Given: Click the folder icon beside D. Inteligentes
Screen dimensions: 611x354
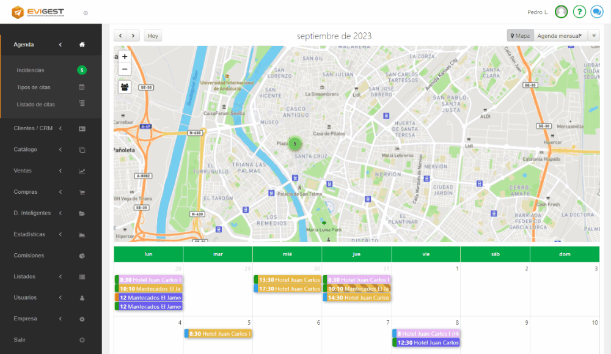Looking at the screenshot, I should (x=82, y=213).
